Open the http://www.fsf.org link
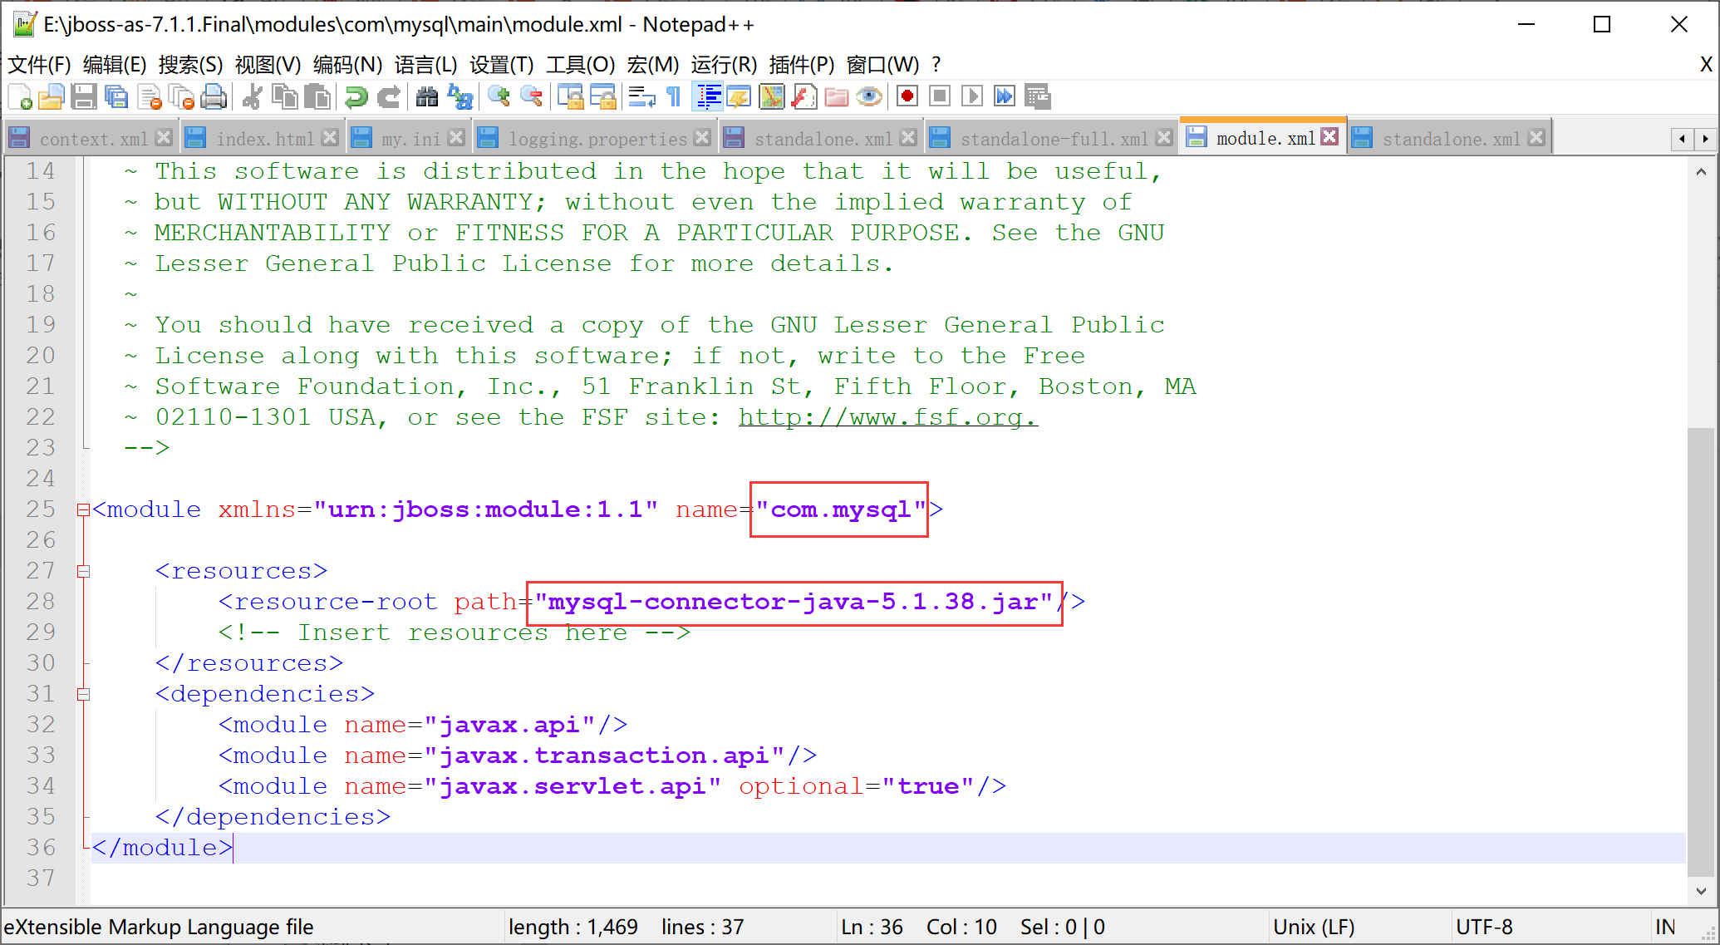This screenshot has height=945, width=1720. (x=887, y=417)
